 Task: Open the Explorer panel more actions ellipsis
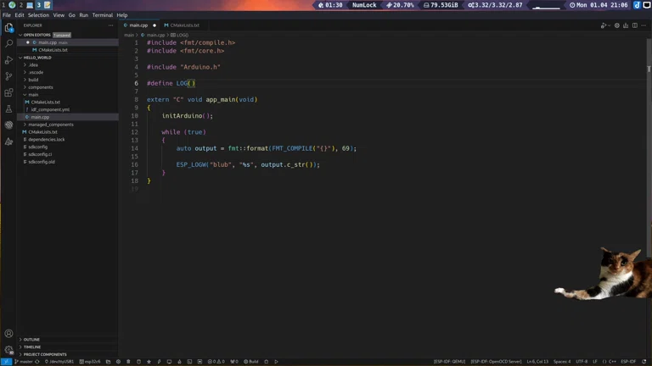[x=110, y=25]
